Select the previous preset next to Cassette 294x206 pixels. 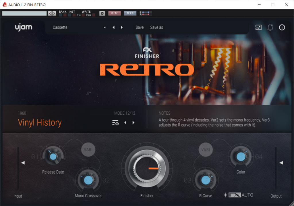tap(114, 27)
